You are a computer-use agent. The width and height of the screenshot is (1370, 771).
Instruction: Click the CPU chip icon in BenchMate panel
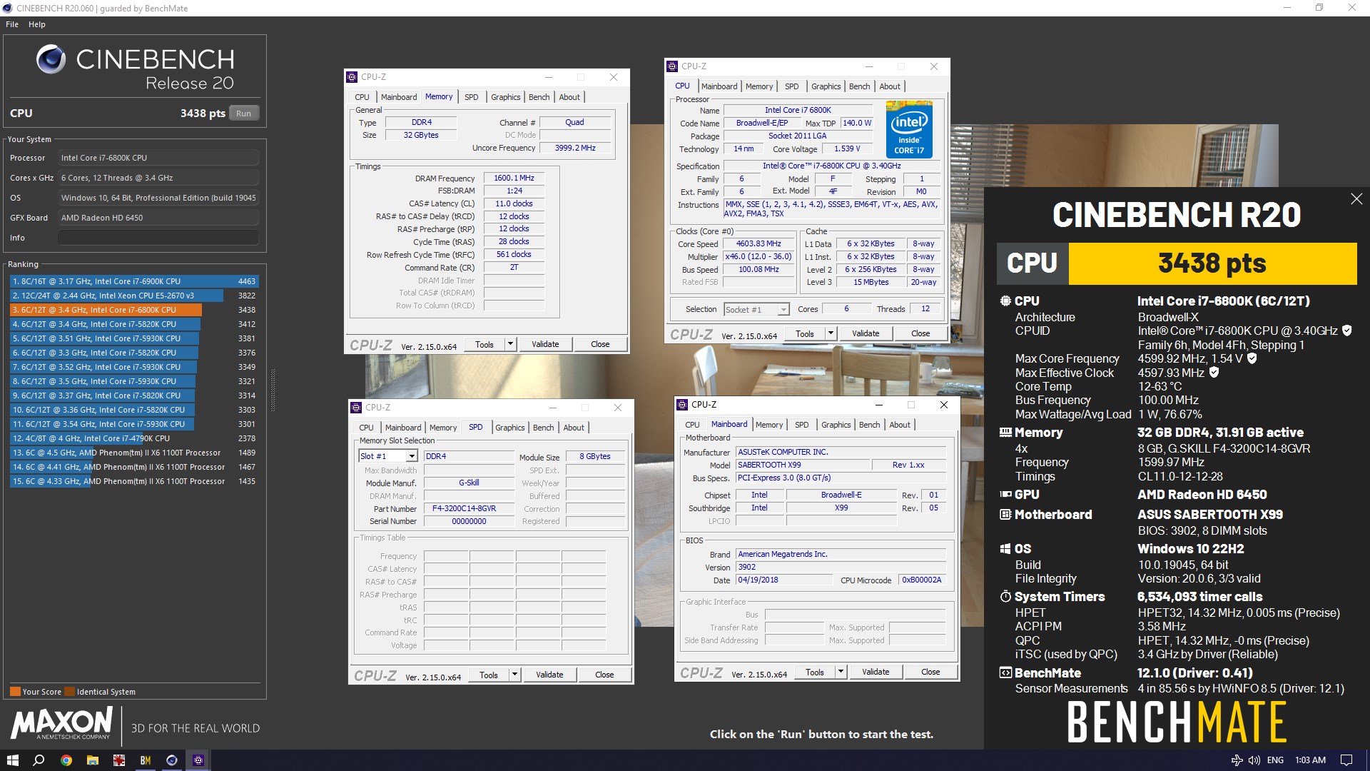click(1005, 301)
